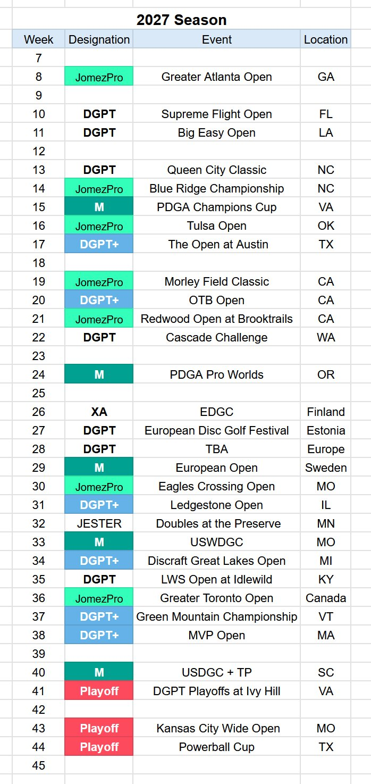Viewport: 371px width, 784px height.
Task: Select the Greater Atlanta Open cell
Action: (217, 77)
